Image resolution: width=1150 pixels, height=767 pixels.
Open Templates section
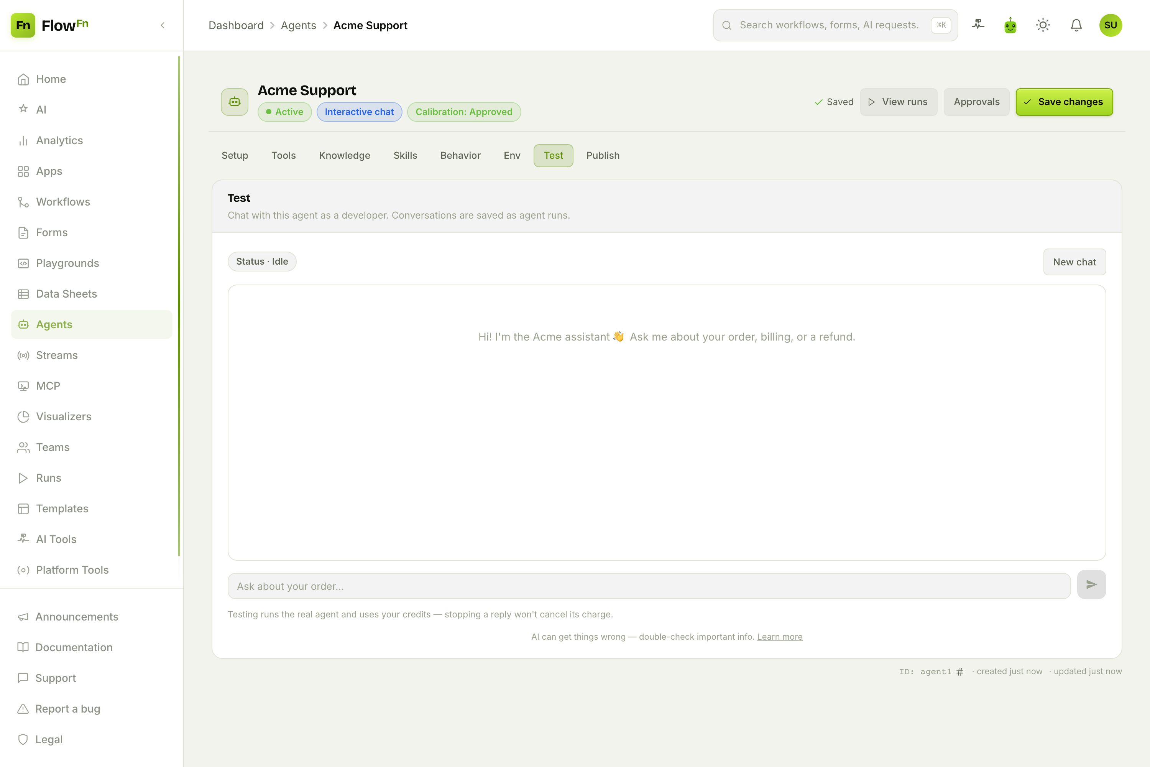(x=92, y=508)
